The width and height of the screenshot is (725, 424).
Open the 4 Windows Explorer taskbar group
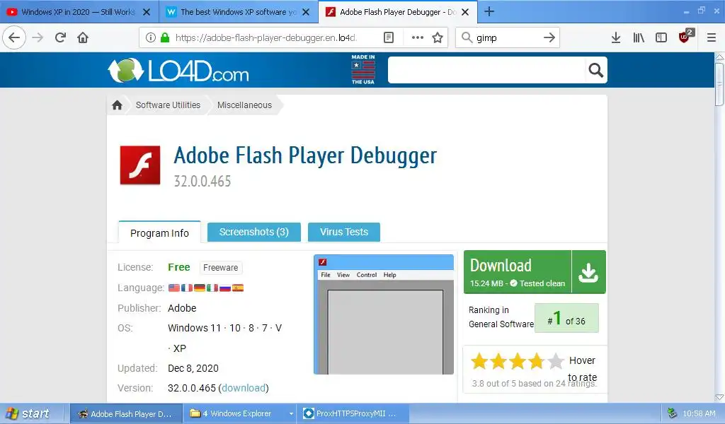[236, 413]
